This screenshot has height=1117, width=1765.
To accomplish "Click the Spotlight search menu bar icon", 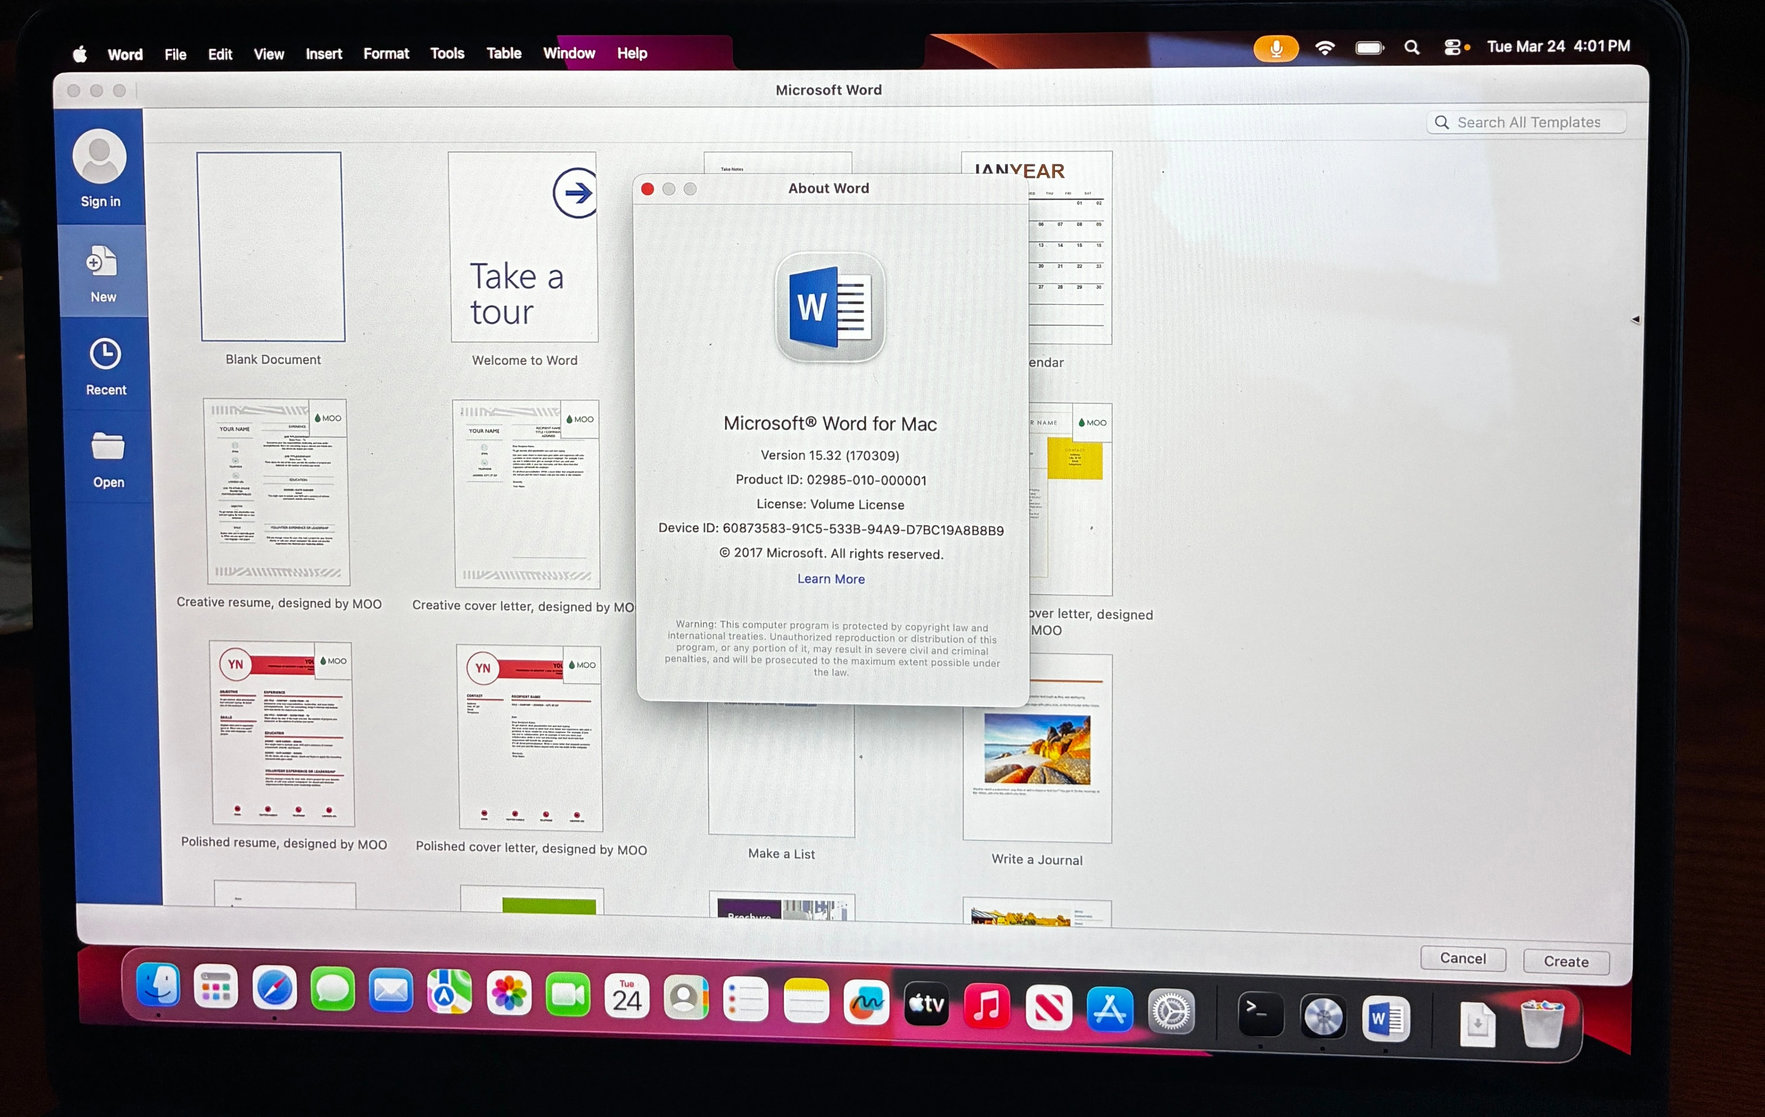I will tap(1412, 48).
